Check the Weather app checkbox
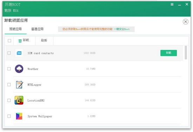This screenshot has height=132, width=193. coord(9,69)
